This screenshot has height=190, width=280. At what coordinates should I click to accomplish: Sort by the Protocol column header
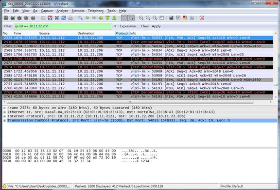(x=122, y=33)
